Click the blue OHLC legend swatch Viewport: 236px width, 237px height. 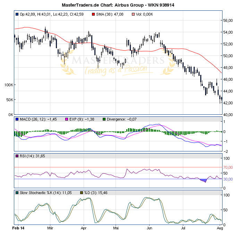[x=17, y=14]
